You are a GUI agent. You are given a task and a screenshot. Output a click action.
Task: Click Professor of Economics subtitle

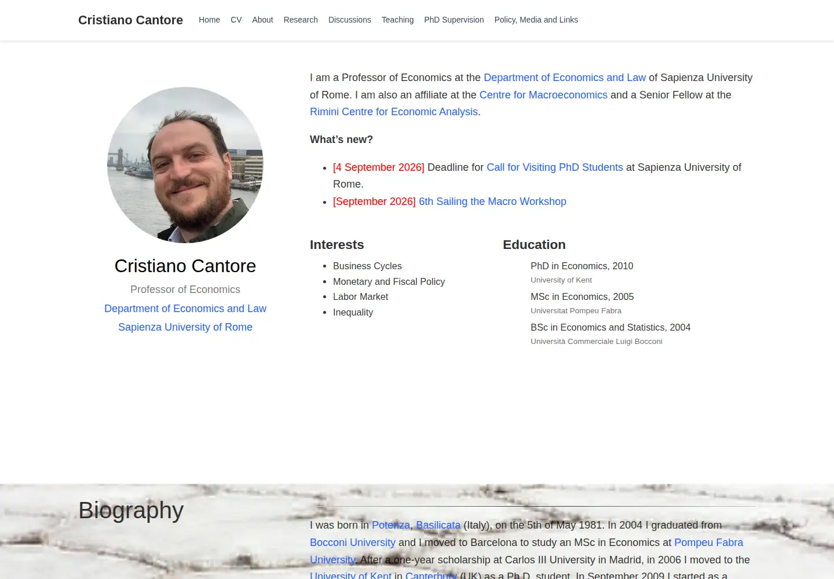pyautogui.click(x=185, y=289)
